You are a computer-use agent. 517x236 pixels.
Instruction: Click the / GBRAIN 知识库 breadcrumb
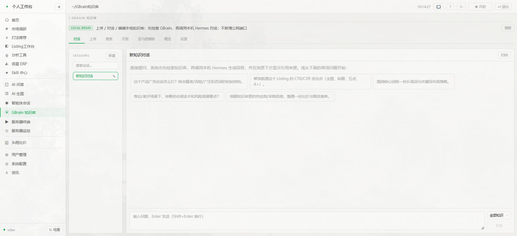coord(83,18)
